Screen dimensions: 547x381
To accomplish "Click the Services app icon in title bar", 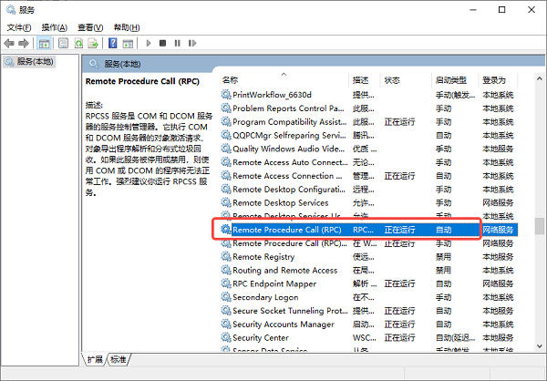I will tap(11, 10).
